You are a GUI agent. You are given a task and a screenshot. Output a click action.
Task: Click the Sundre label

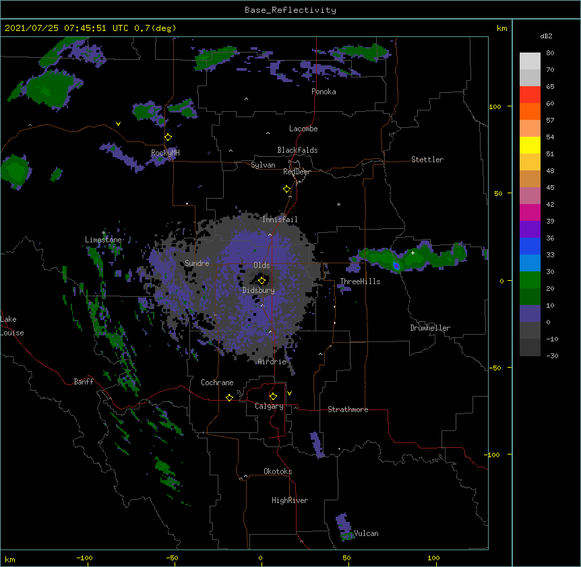point(197,263)
